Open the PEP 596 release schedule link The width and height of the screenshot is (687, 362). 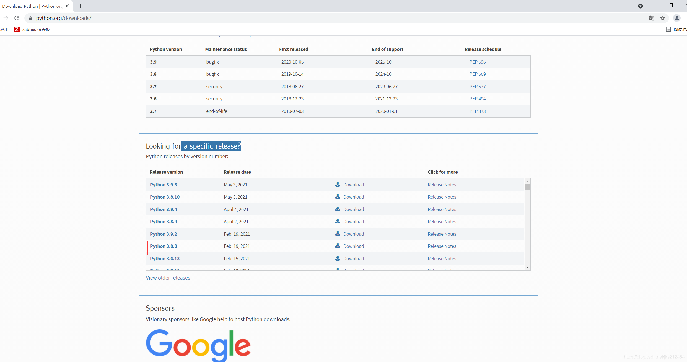pos(477,62)
